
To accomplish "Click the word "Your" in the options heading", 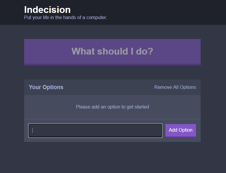I will (x=35, y=87).
